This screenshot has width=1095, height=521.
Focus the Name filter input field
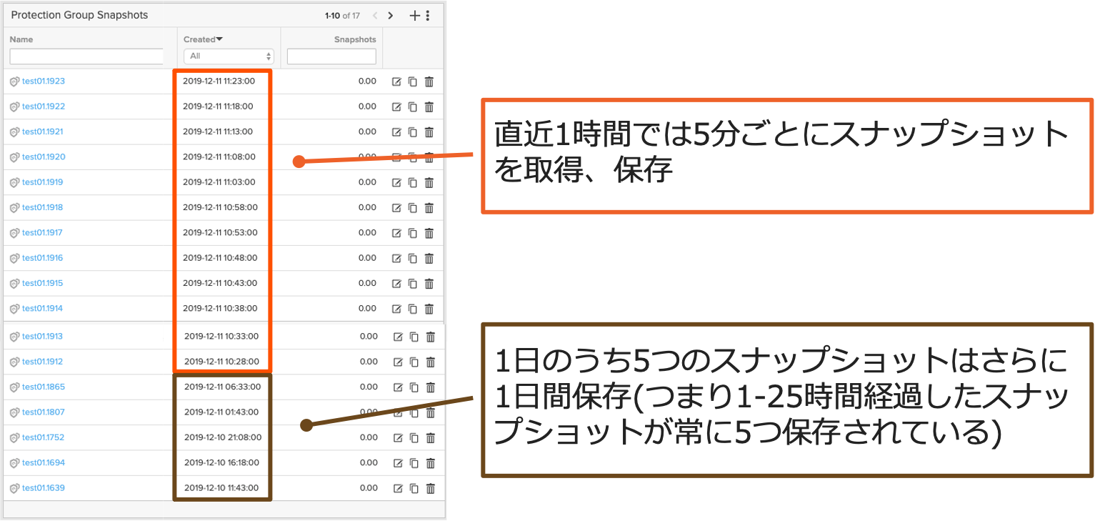pyautogui.click(x=86, y=56)
